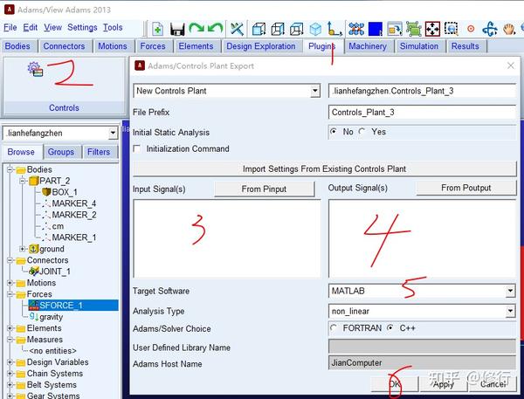Click the blue grid icons visibility tool

tap(356, 29)
